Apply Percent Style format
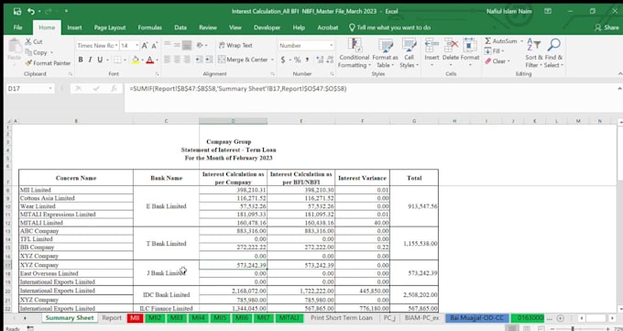Screen dimensions: 623x331 coord(297,60)
